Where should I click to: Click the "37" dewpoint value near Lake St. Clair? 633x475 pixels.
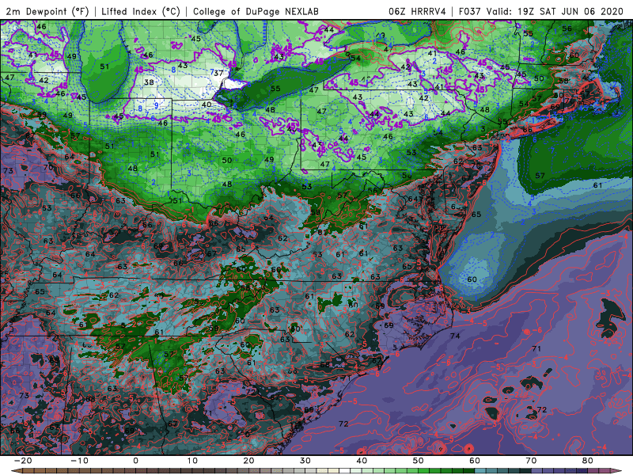218,73
